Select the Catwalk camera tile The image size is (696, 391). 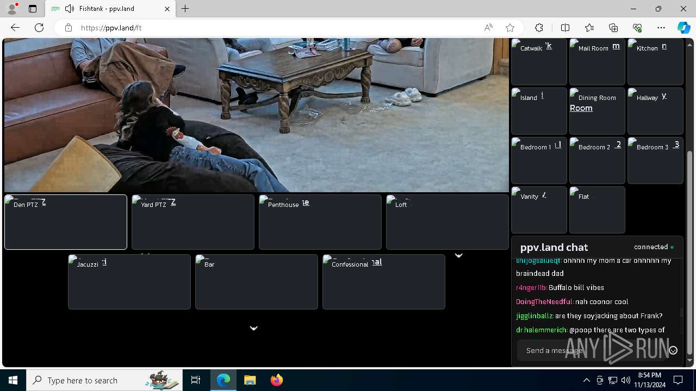(x=539, y=61)
